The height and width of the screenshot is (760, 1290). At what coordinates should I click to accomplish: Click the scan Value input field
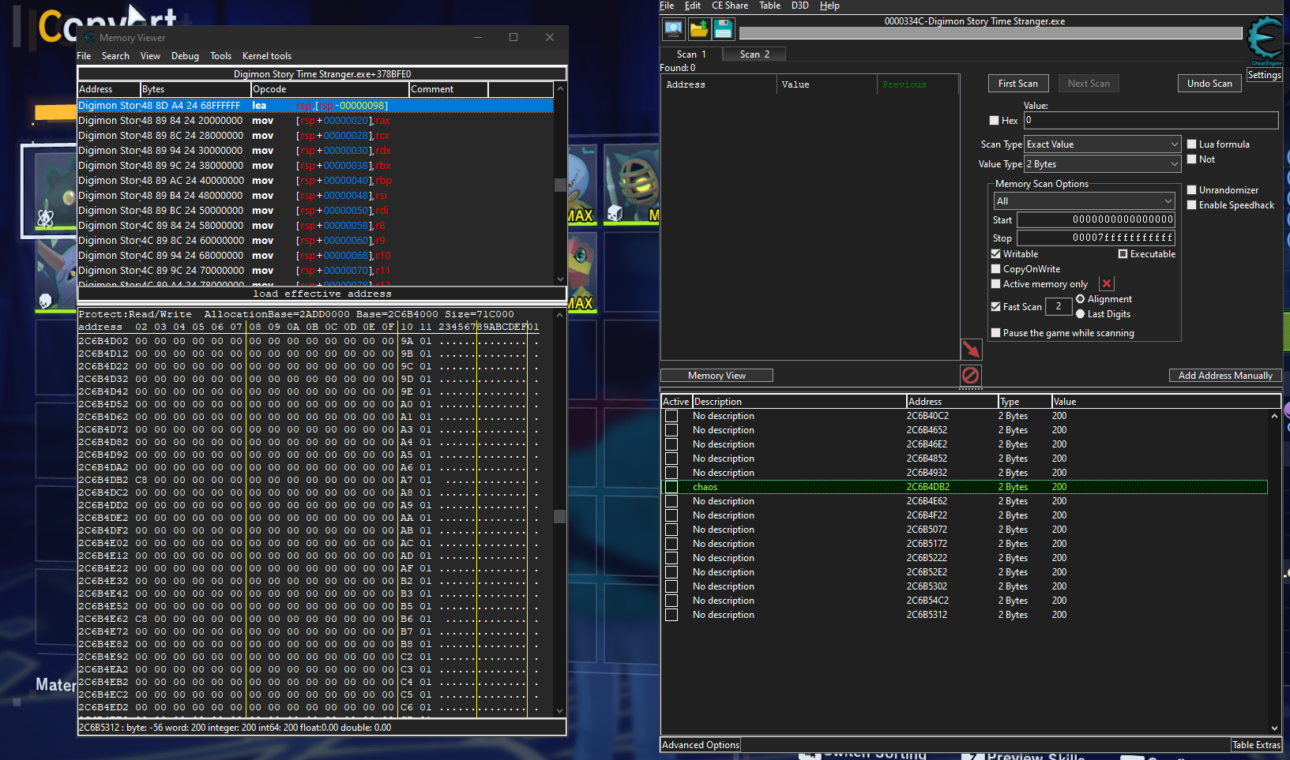pos(1150,121)
